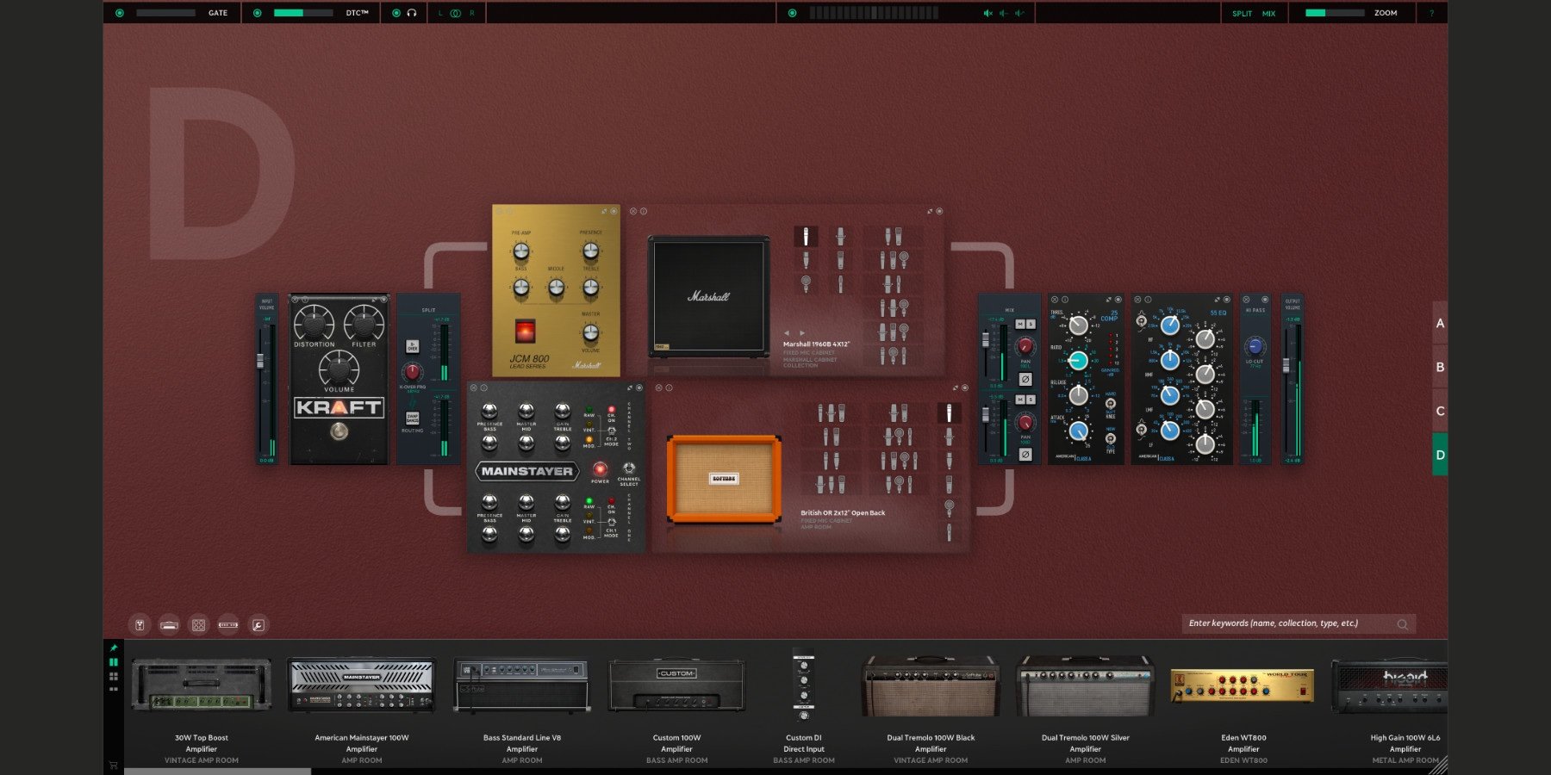Click the SPLIT button in top bar

1242,13
